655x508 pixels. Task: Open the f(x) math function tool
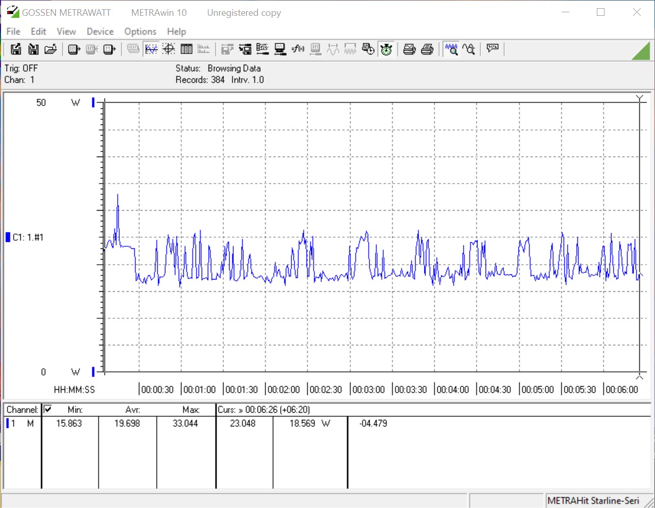298,49
